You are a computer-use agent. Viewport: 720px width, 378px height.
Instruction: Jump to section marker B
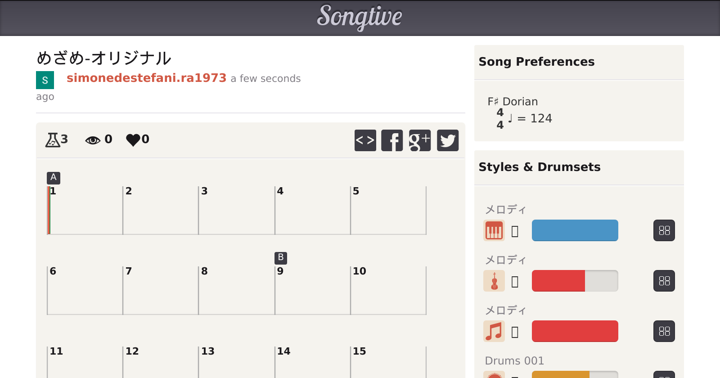(x=280, y=257)
